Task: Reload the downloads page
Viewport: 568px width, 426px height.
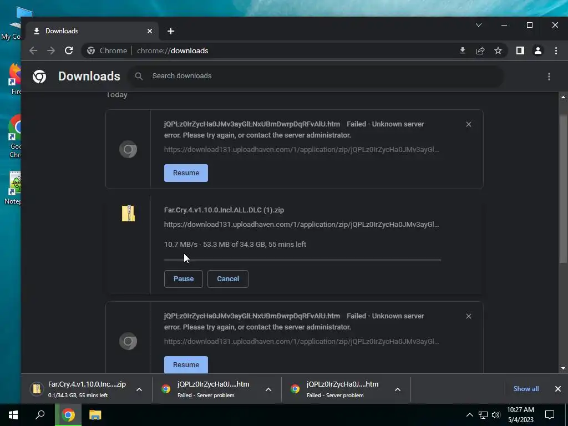Action: pyautogui.click(x=69, y=50)
